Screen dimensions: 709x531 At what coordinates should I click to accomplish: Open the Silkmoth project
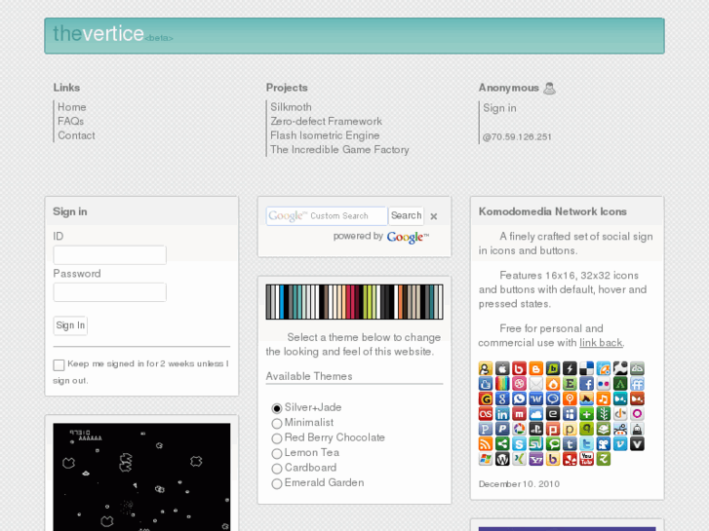291,107
